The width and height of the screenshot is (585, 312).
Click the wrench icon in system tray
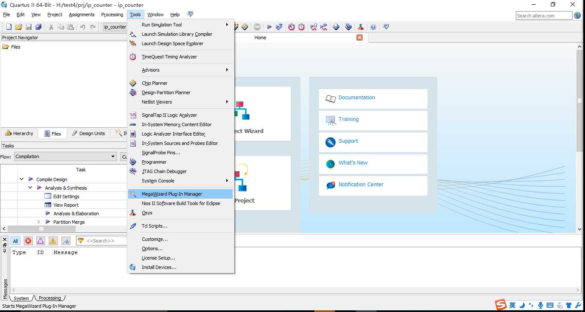click(579, 305)
